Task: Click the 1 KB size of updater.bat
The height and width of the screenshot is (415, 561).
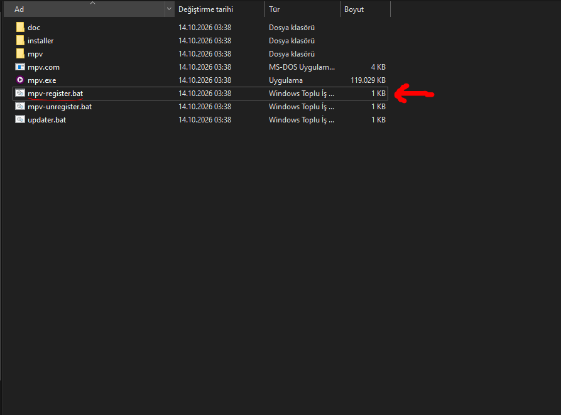Action: tap(378, 120)
